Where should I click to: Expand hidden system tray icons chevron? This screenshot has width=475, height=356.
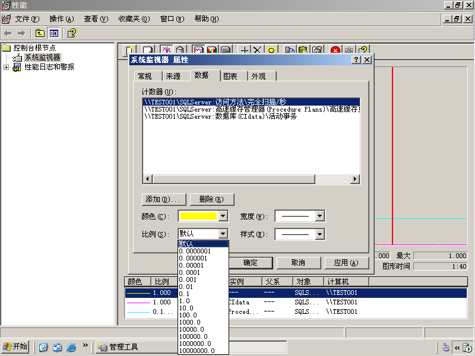tap(457, 348)
